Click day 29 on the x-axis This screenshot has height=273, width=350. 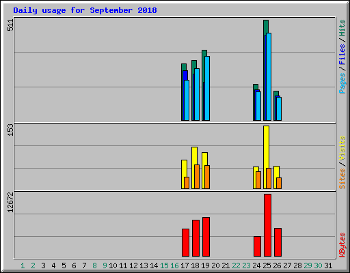tap(308, 265)
